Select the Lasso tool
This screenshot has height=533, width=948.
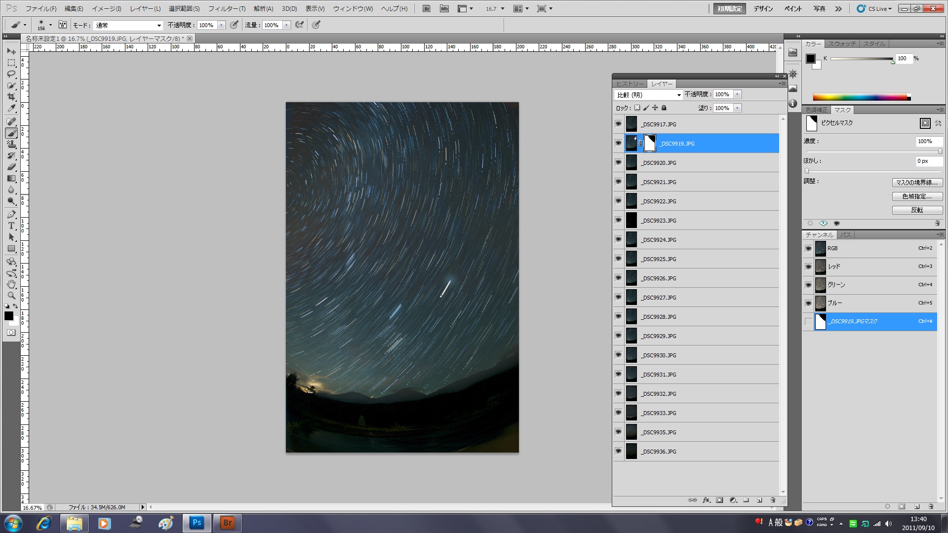pos(11,74)
